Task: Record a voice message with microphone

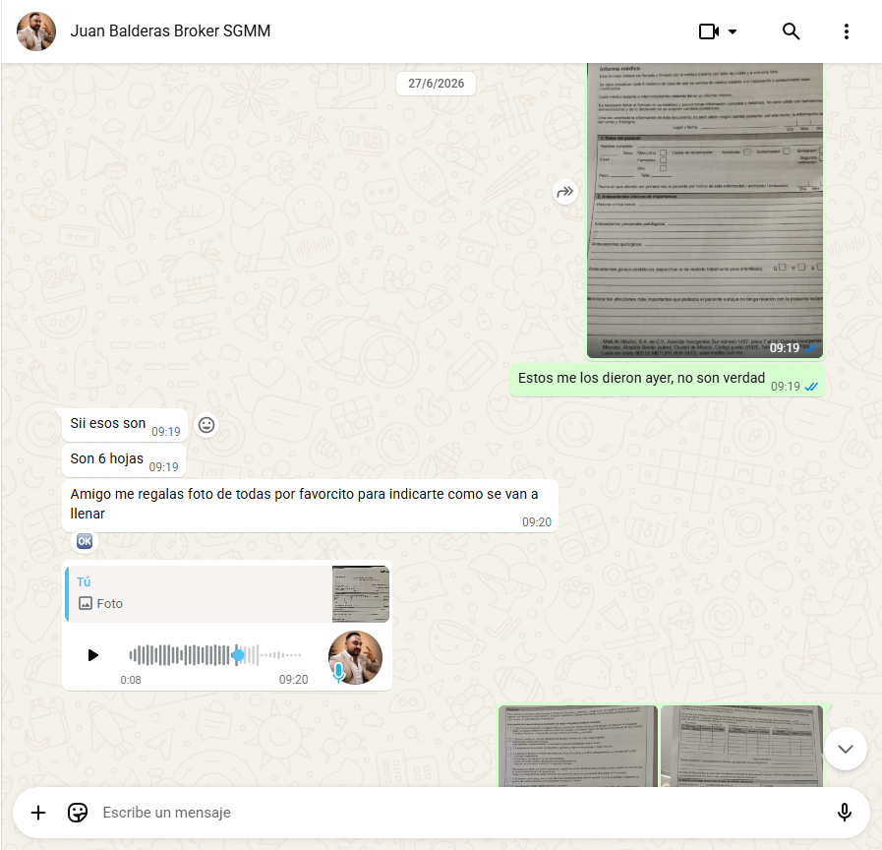Action: [844, 813]
